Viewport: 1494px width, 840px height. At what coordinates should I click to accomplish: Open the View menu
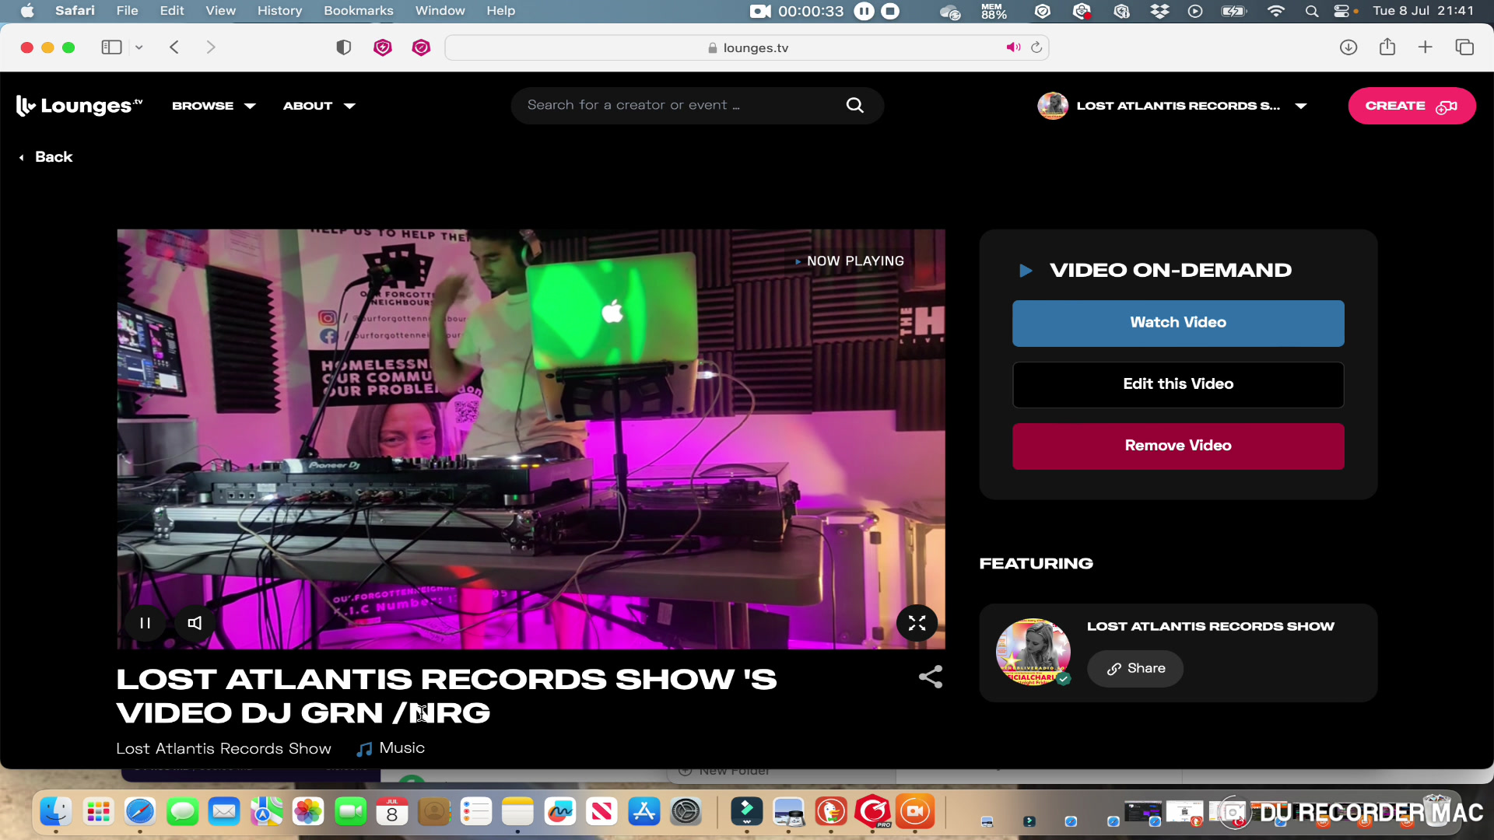[220, 11]
